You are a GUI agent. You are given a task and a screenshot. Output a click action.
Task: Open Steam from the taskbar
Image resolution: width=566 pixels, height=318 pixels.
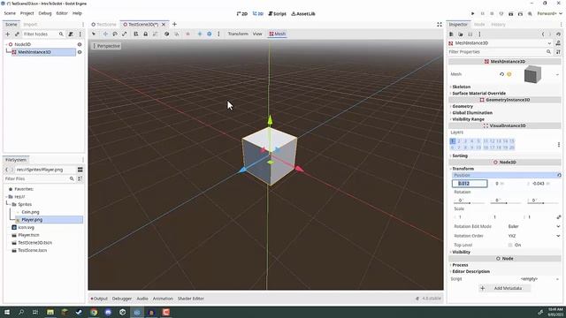79,312
